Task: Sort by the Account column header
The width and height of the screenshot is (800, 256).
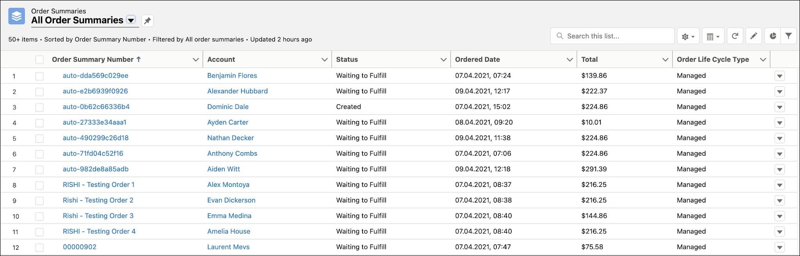Action: (221, 59)
